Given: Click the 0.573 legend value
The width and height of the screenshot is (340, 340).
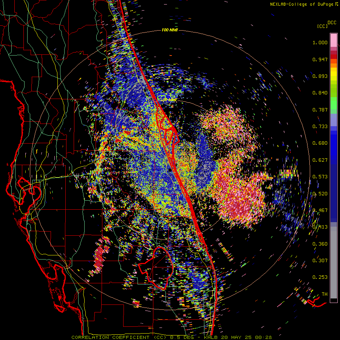Looking at the screenshot, I should 320,177.
